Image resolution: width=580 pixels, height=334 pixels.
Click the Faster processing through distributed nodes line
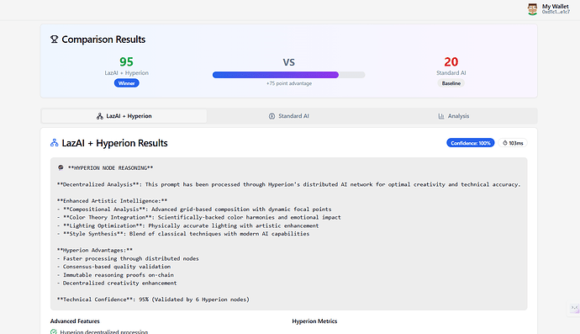click(128, 258)
